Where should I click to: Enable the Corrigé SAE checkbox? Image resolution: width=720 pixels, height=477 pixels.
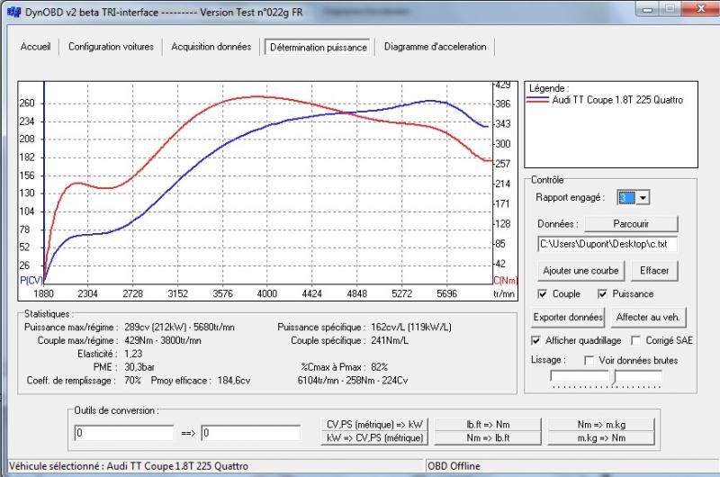(636, 341)
